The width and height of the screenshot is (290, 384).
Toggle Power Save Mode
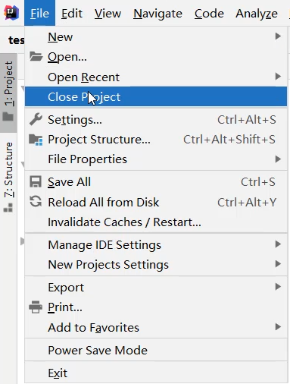click(x=156, y=350)
